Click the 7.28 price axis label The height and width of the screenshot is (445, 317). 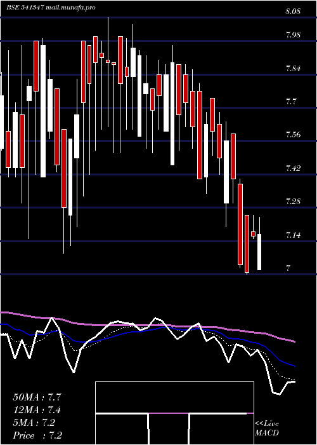click(293, 202)
